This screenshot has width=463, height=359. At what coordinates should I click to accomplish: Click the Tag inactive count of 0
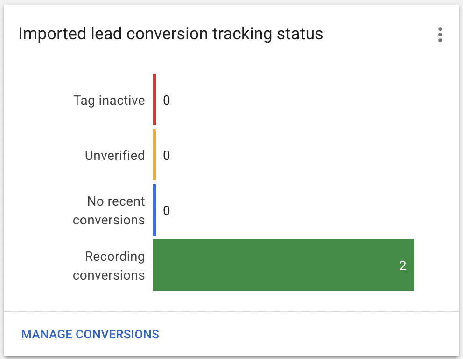167,100
